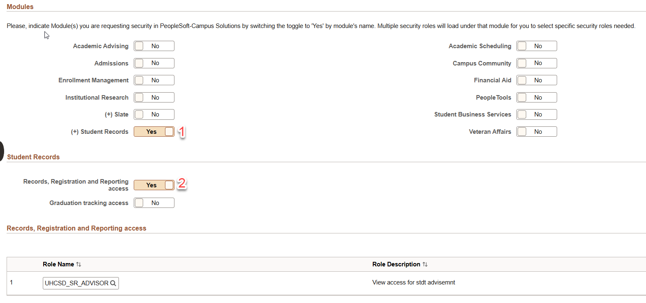Toggle Academic Scheduling to Yes
Viewport: 646px width, 303px height.
537,46
